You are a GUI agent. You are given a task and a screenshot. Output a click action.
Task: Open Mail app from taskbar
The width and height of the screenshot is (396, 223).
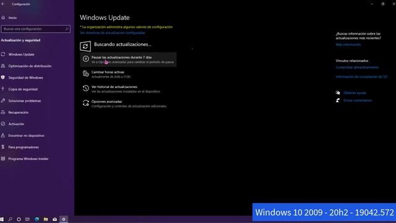point(54,219)
